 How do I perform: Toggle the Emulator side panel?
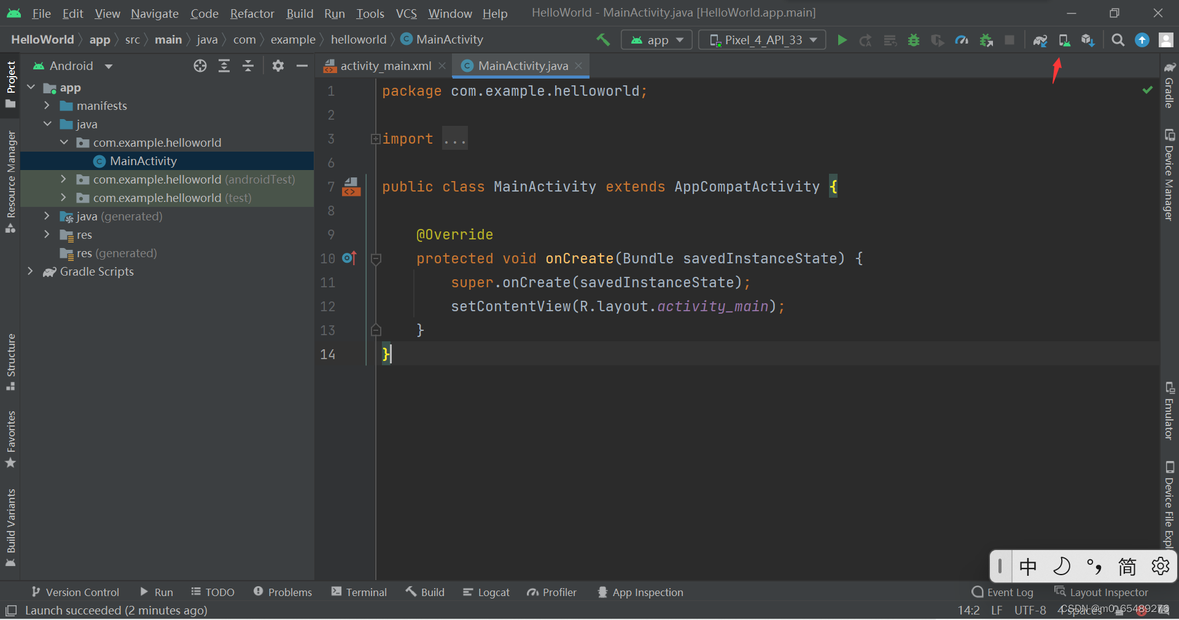[1169, 411]
